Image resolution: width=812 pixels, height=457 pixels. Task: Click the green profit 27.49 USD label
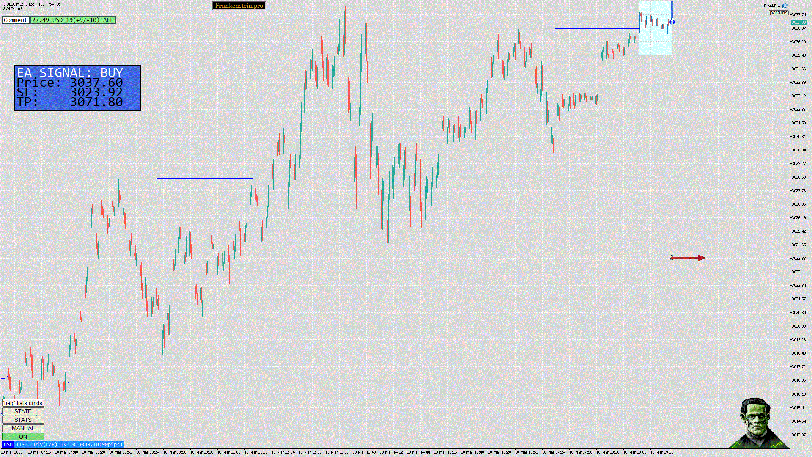coord(73,20)
